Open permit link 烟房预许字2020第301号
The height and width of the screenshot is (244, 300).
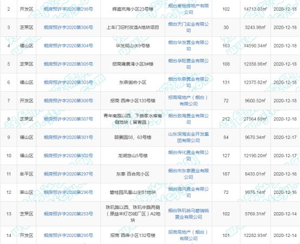click(x=68, y=137)
